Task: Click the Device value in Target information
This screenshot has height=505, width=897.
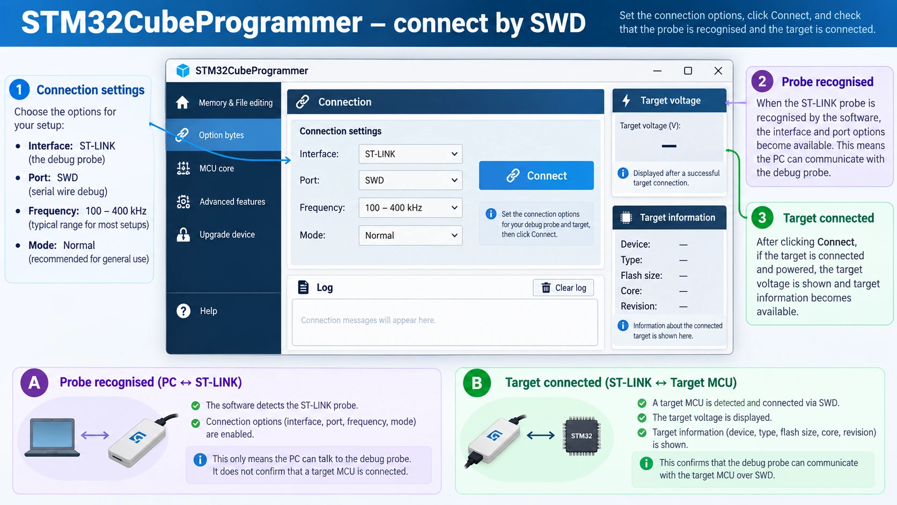Action: [x=683, y=245]
